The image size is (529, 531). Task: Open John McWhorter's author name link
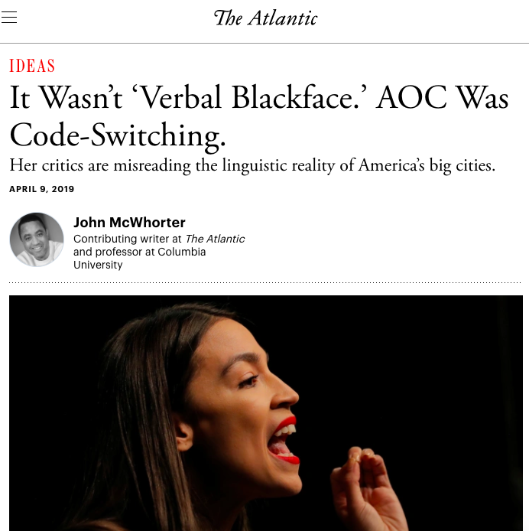point(129,223)
